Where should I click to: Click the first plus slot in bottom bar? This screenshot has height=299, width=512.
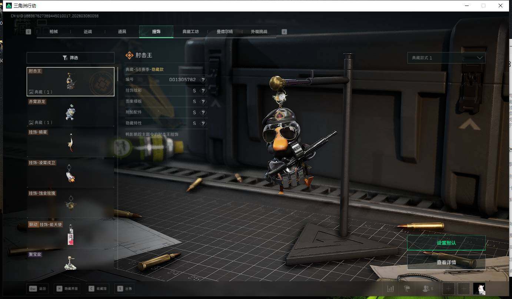click(x=448, y=289)
